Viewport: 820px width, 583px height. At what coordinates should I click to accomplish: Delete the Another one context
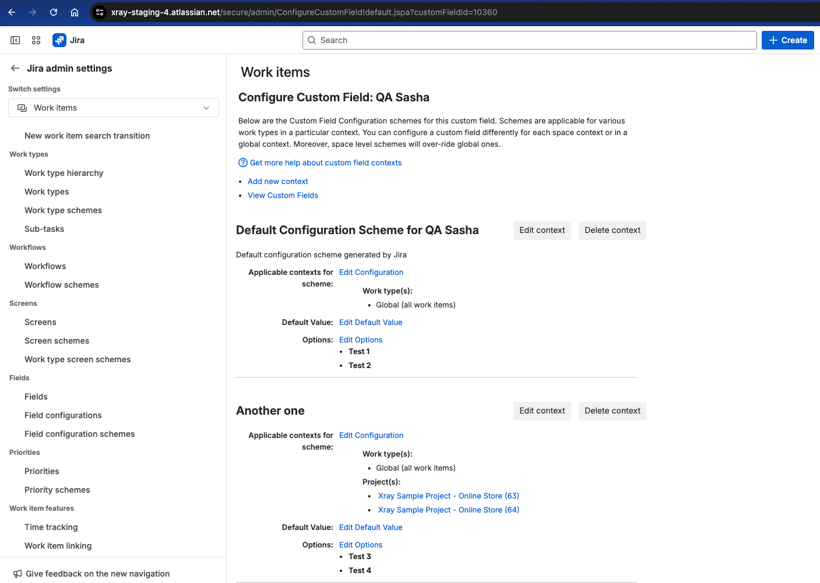[612, 411]
